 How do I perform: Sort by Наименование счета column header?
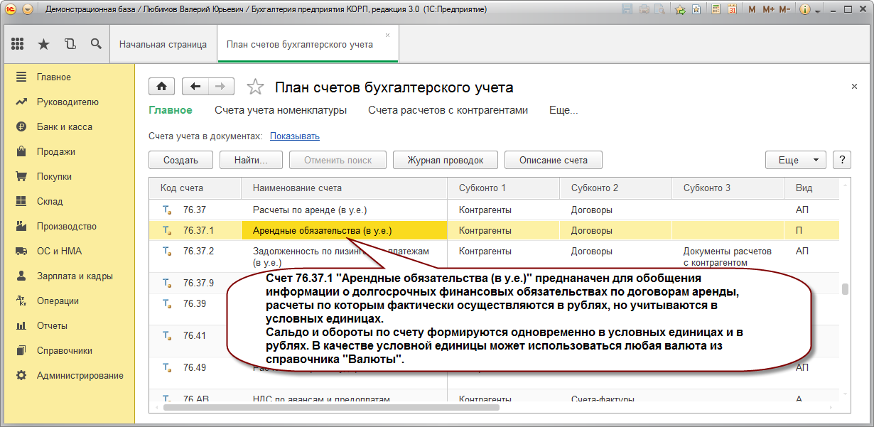coord(345,188)
